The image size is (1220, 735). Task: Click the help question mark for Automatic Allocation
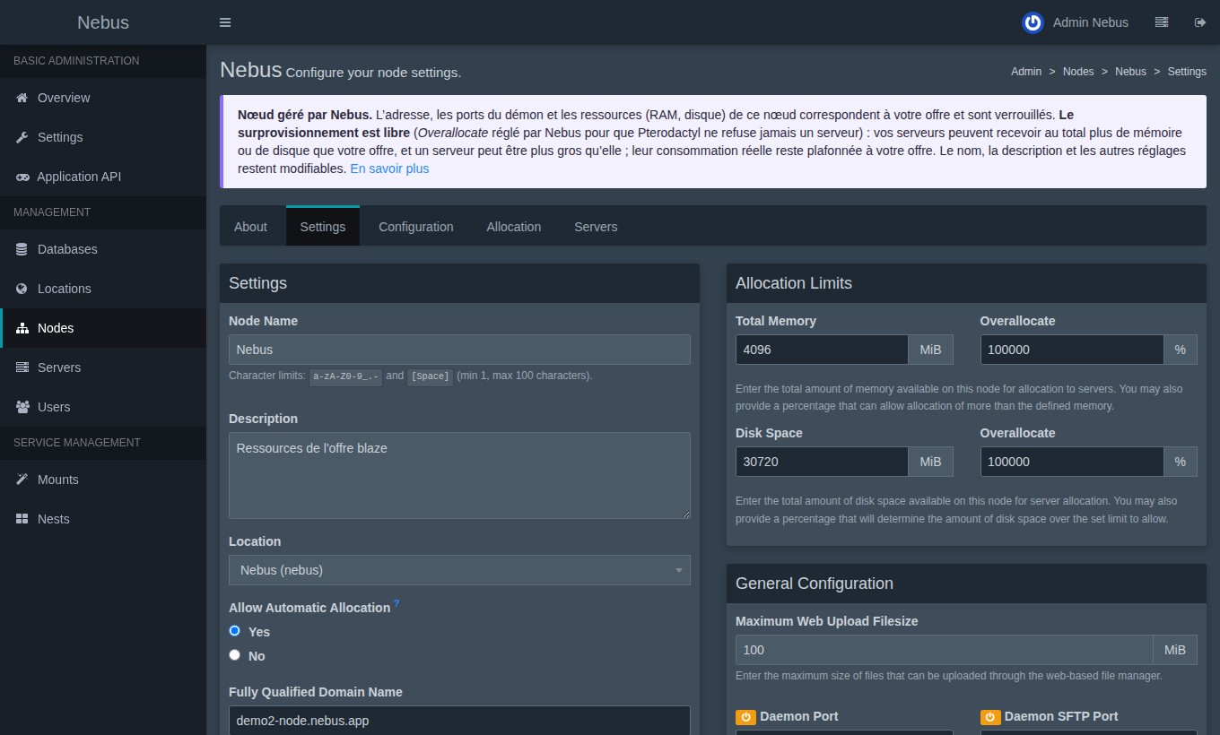396,604
